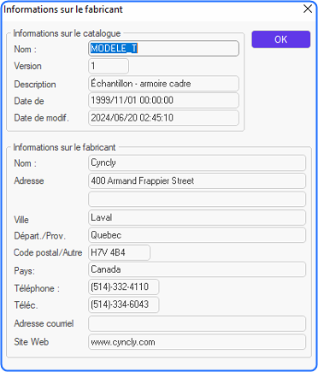Click the Adresse field 400 Armand Frappier Street
The height and width of the screenshot is (372, 318).
(x=197, y=180)
